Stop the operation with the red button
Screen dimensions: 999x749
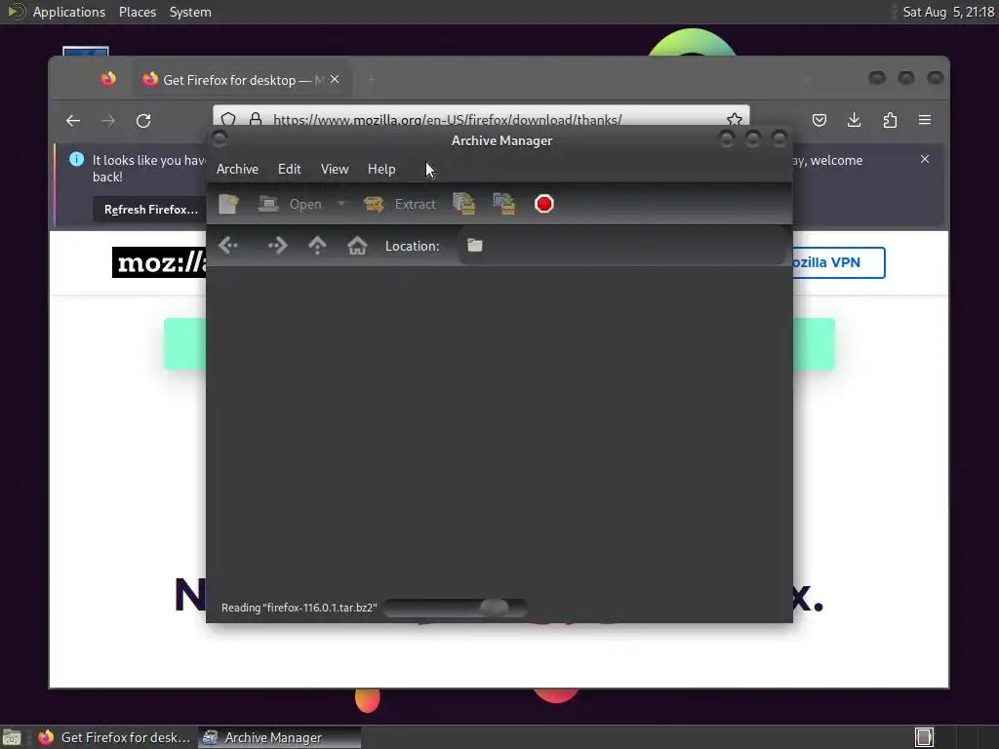pyautogui.click(x=544, y=204)
